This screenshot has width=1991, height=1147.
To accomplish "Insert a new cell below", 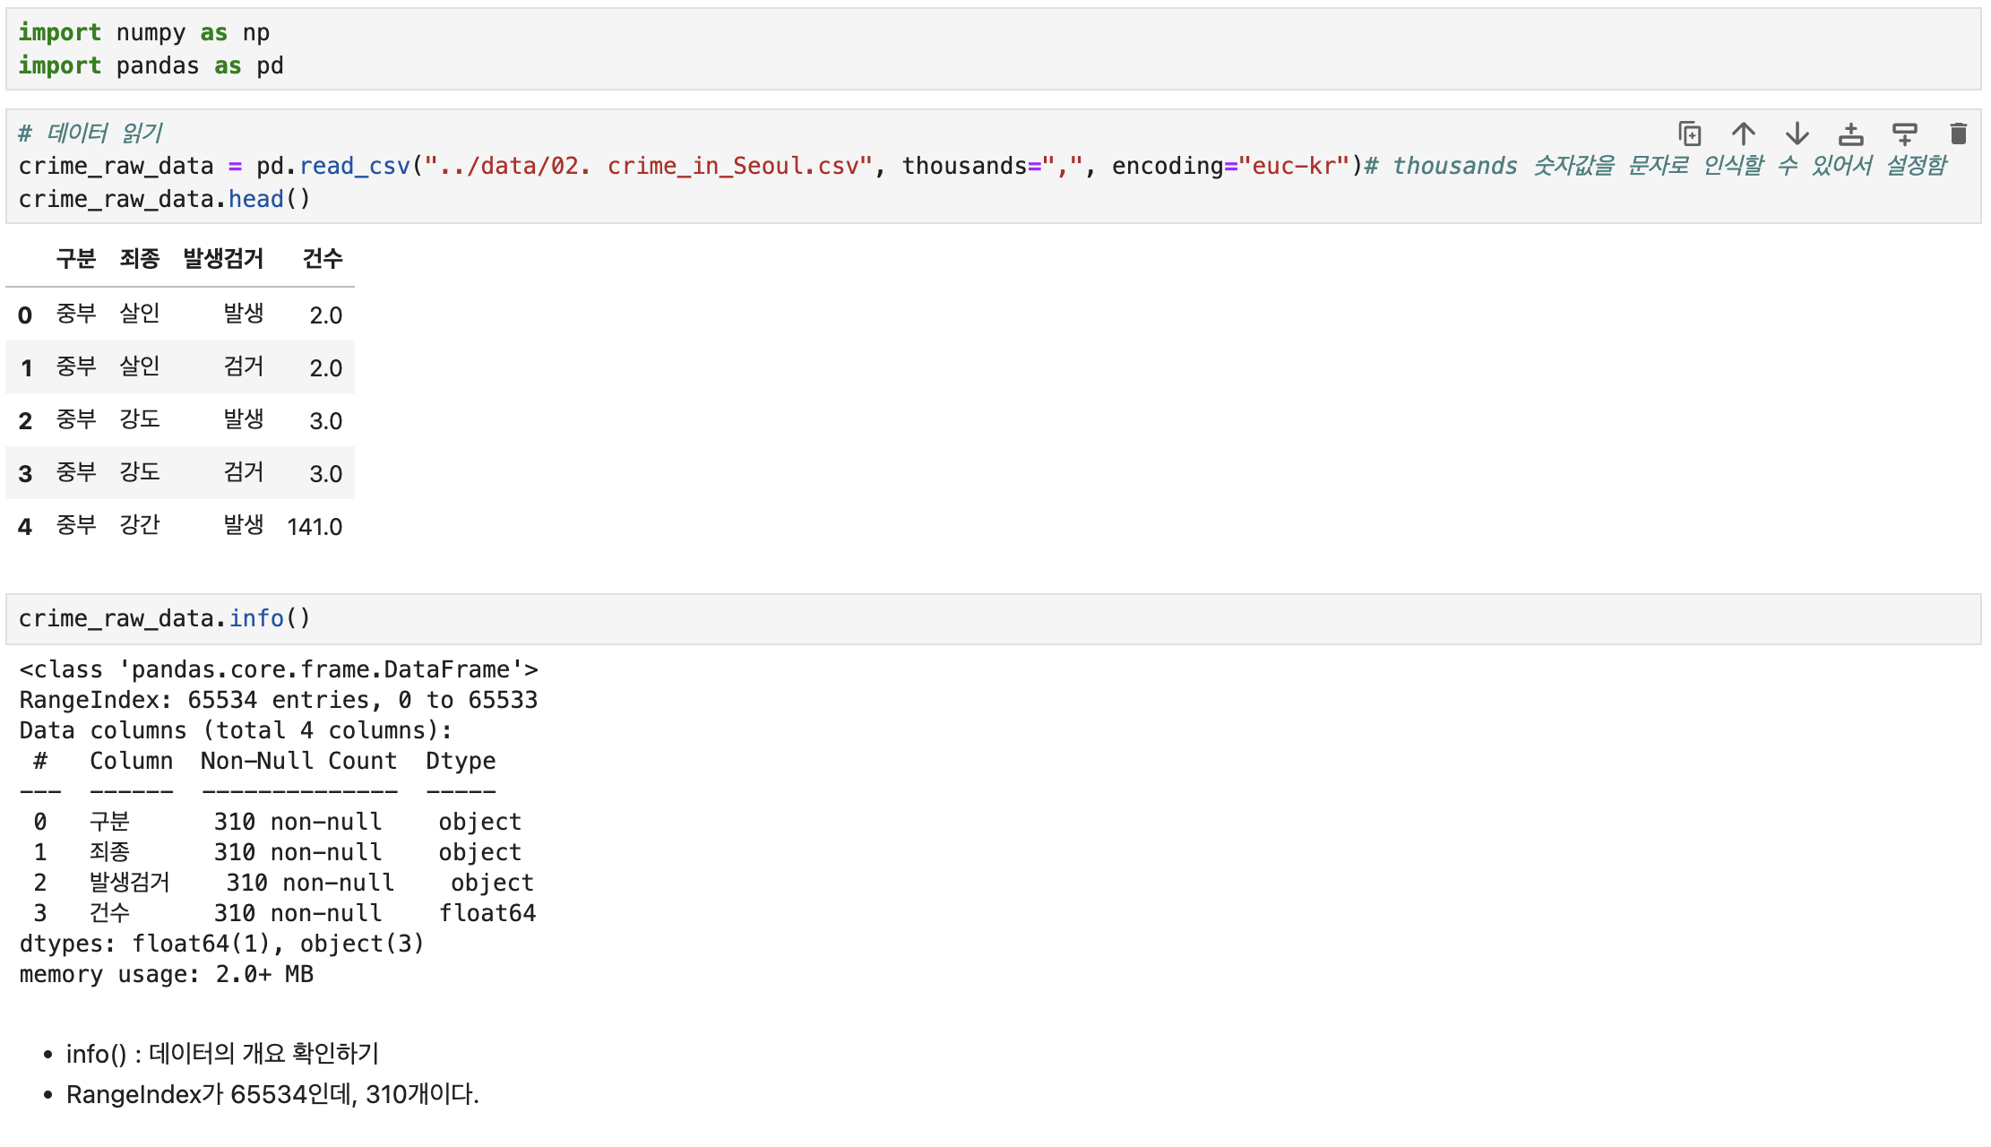I will click(x=1904, y=134).
